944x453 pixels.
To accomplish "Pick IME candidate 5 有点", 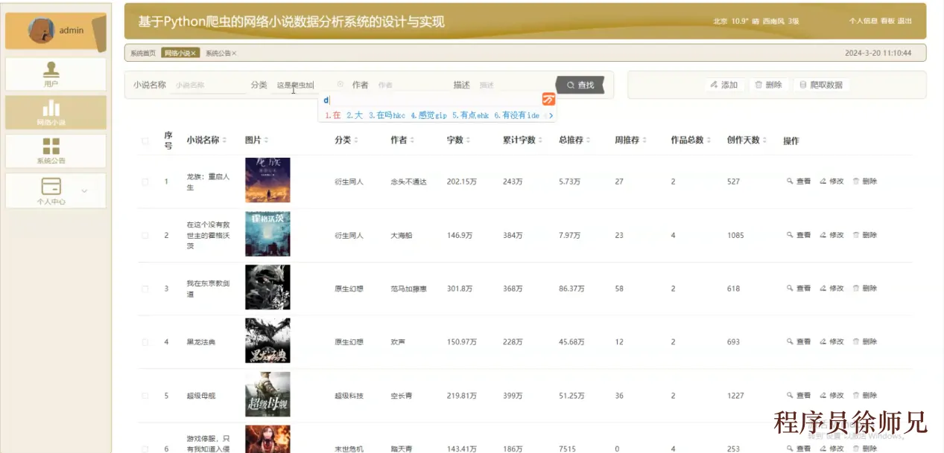I will click(x=470, y=116).
